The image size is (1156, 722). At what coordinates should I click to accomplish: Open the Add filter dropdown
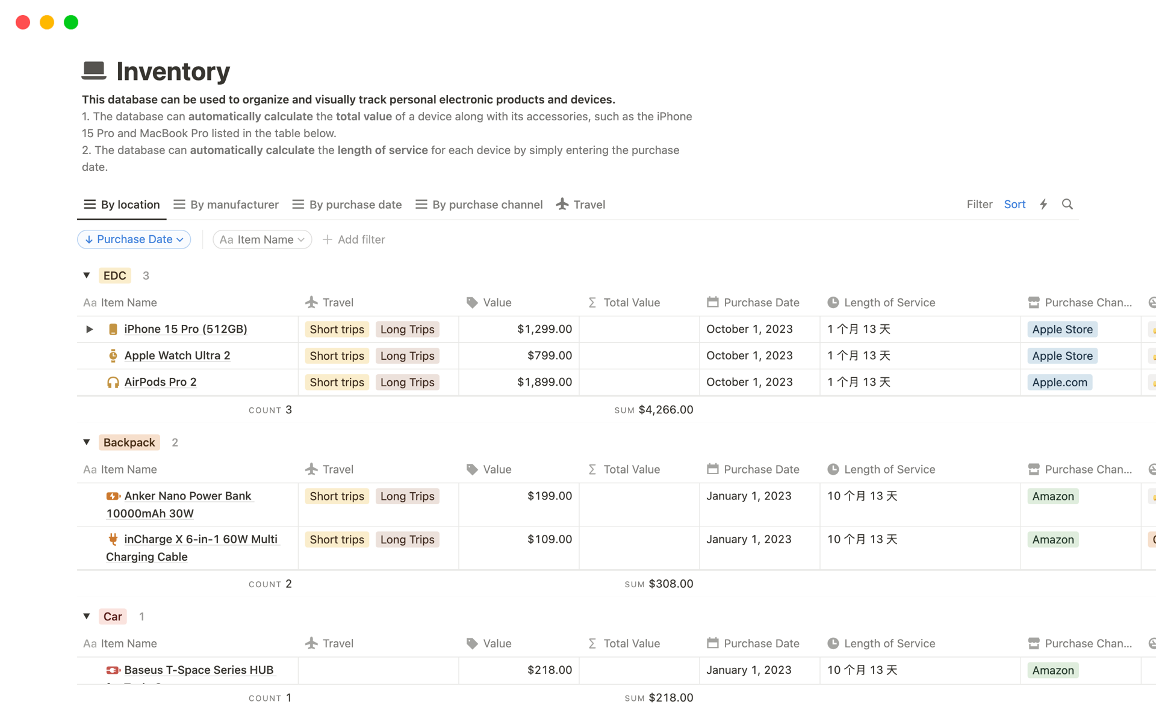coord(355,239)
